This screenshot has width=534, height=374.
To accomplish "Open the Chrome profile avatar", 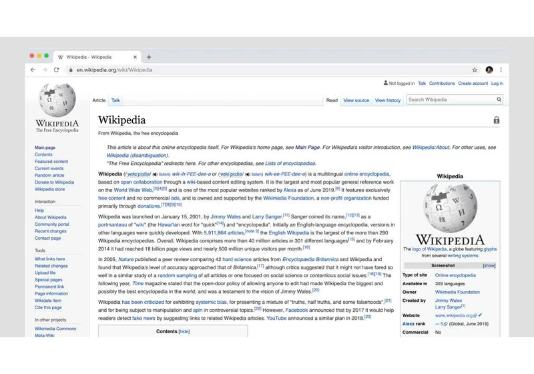I will click(489, 70).
